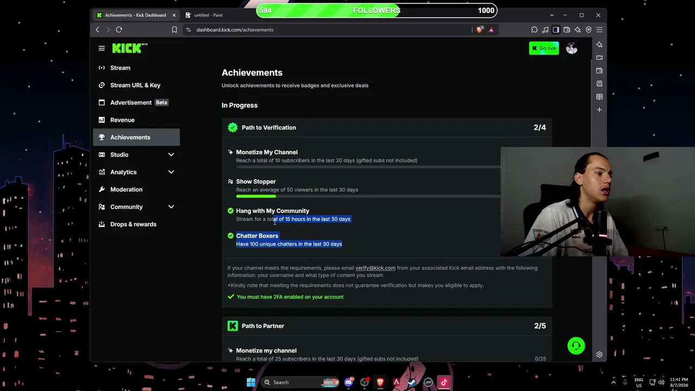Open the reading list icon in side strip
This screenshot has height=391, width=695.
[x=599, y=97]
